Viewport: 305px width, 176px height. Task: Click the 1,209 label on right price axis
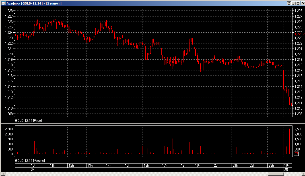tap(298, 114)
